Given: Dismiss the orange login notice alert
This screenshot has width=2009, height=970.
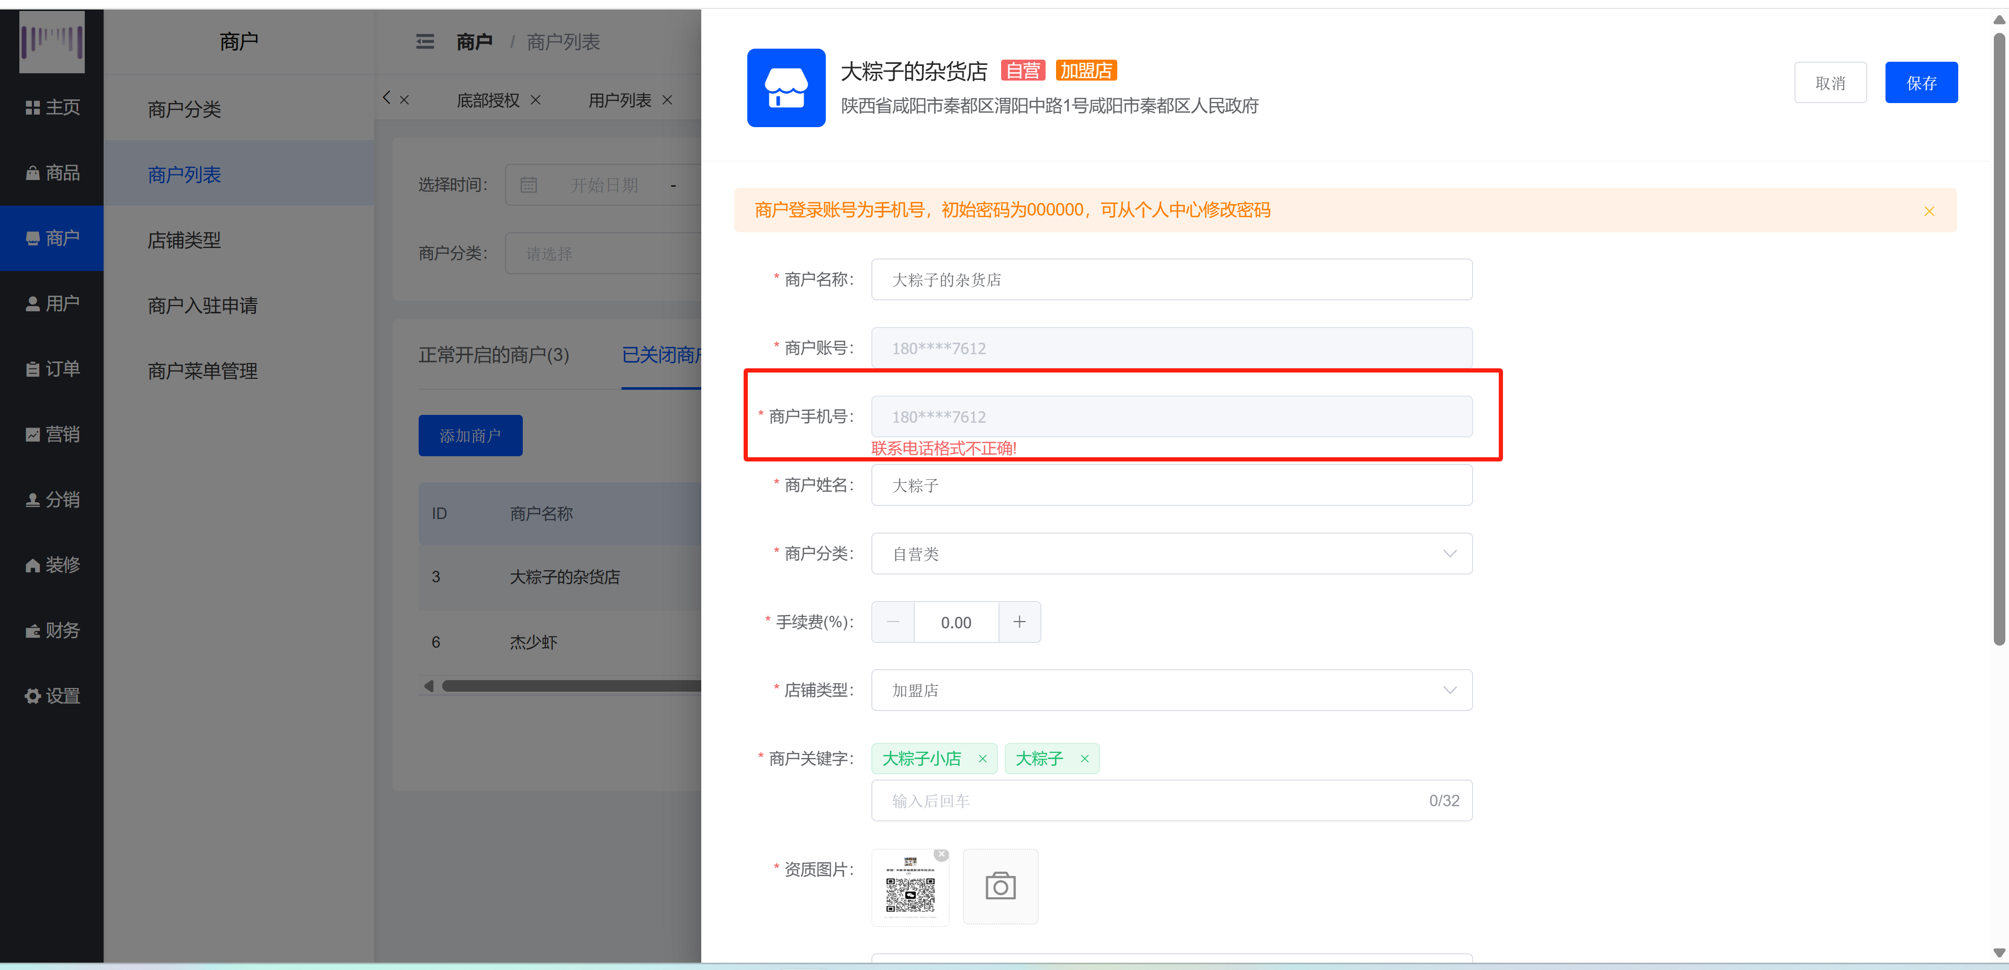Looking at the screenshot, I should click(1929, 211).
